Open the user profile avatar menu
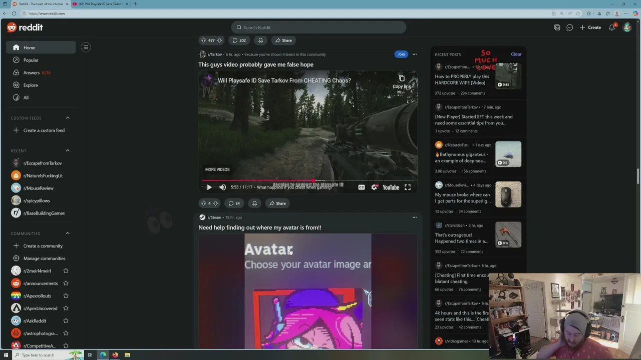 point(627,27)
